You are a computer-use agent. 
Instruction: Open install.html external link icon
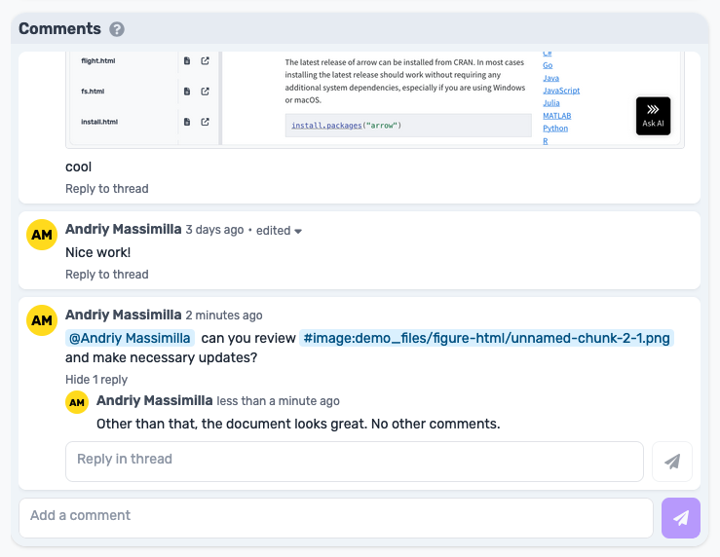click(205, 122)
